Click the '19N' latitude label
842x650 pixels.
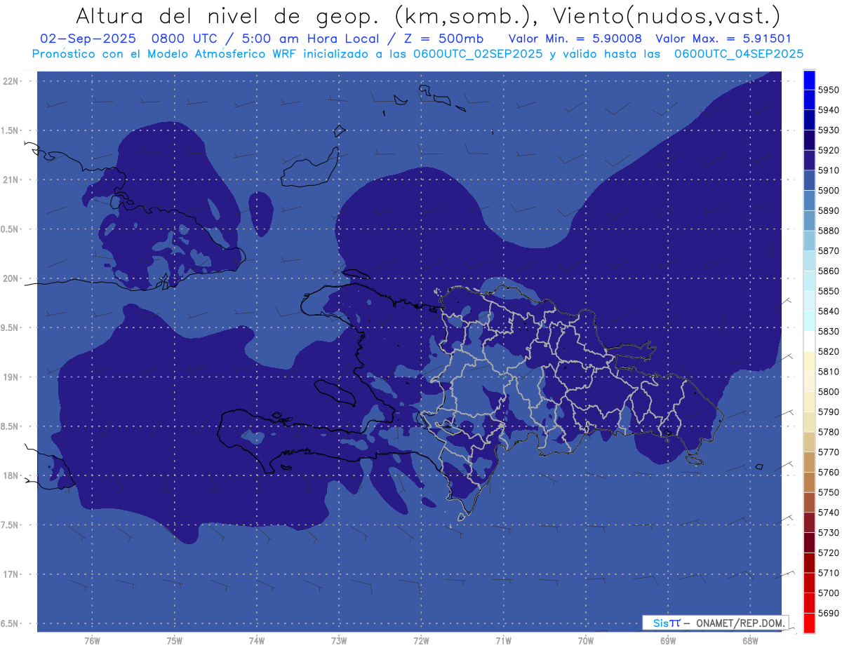coord(11,377)
